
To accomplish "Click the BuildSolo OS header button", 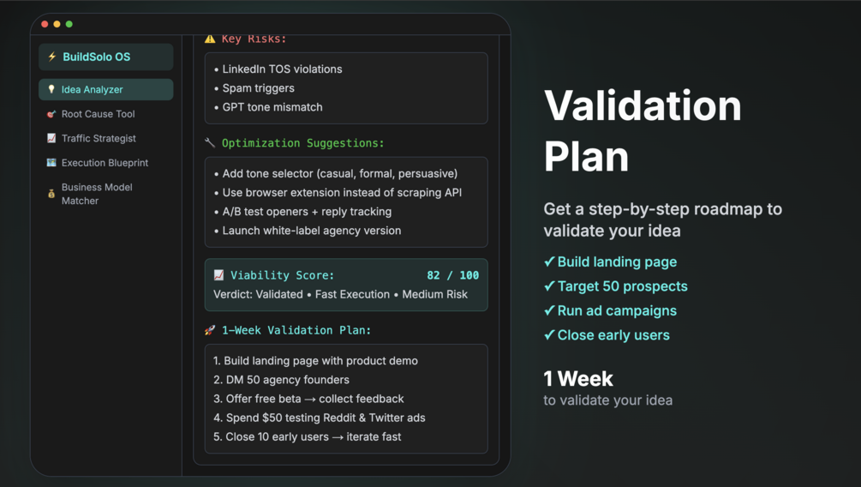I will 106,57.
